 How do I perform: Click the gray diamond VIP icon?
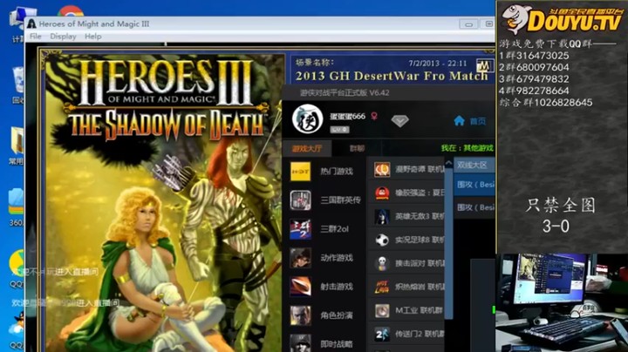(399, 120)
